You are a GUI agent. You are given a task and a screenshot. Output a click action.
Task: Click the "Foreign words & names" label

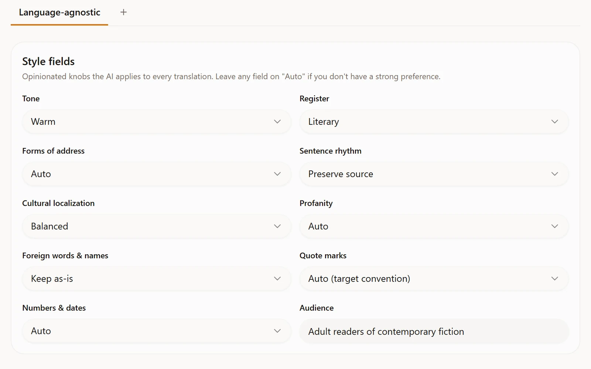[x=65, y=256]
